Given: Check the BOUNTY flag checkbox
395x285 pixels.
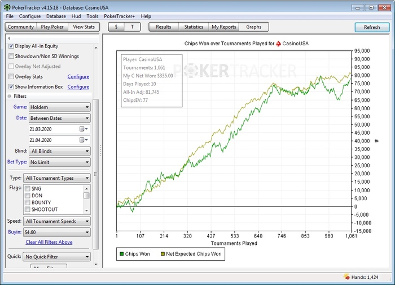Looking at the screenshot, I should click(27, 202).
